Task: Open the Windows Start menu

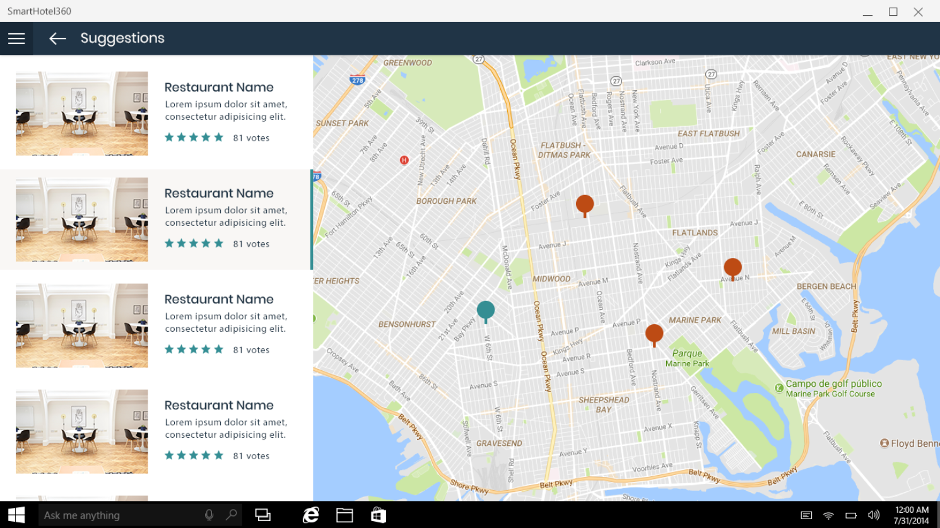Action: 16,515
